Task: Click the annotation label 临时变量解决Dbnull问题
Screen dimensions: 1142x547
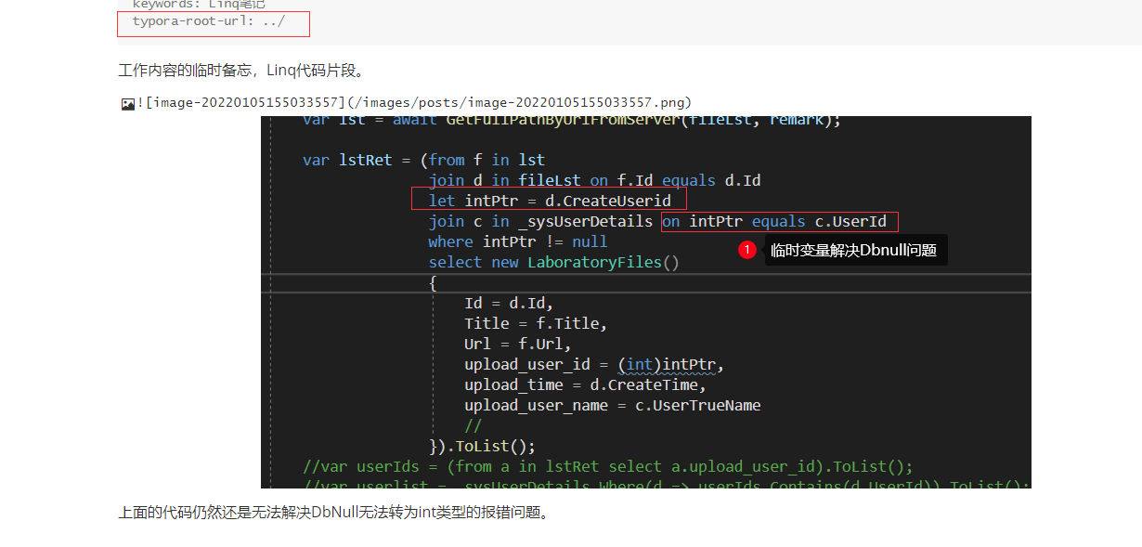Action: 855,250
